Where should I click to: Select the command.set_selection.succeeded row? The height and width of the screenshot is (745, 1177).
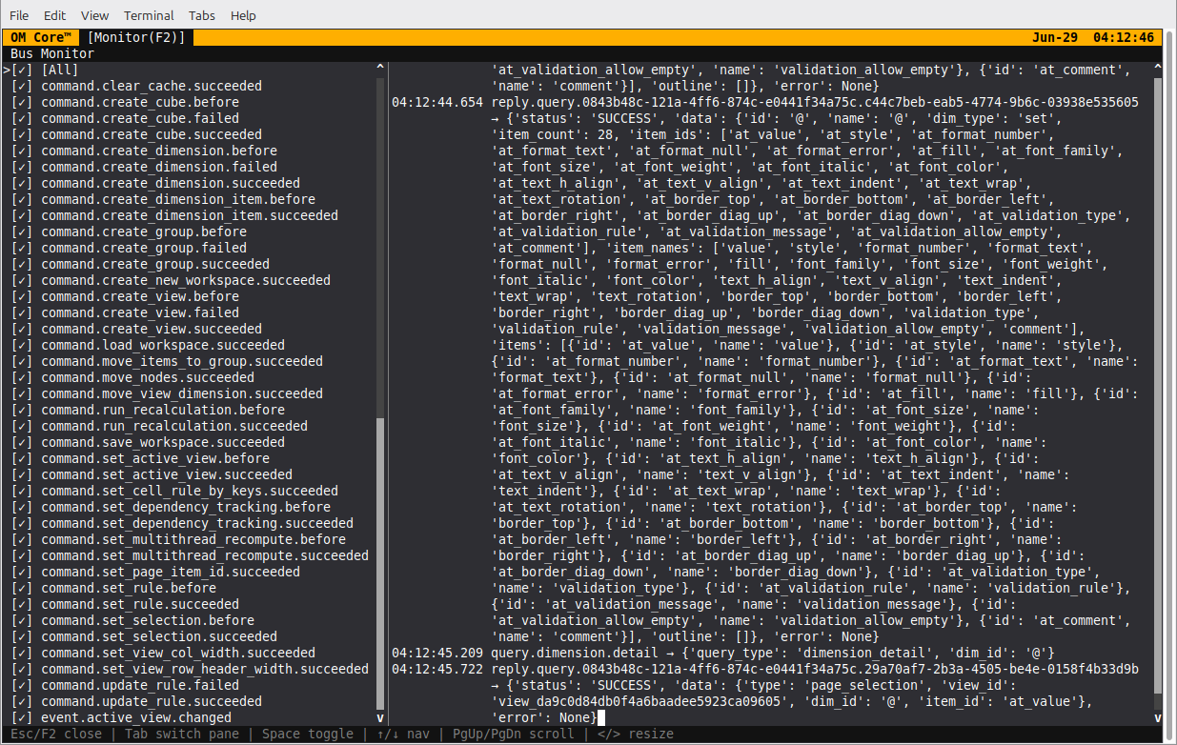tap(190, 636)
